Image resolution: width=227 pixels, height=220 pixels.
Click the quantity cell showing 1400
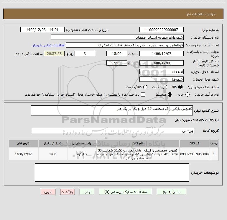pyautogui.click(x=53, y=154)
